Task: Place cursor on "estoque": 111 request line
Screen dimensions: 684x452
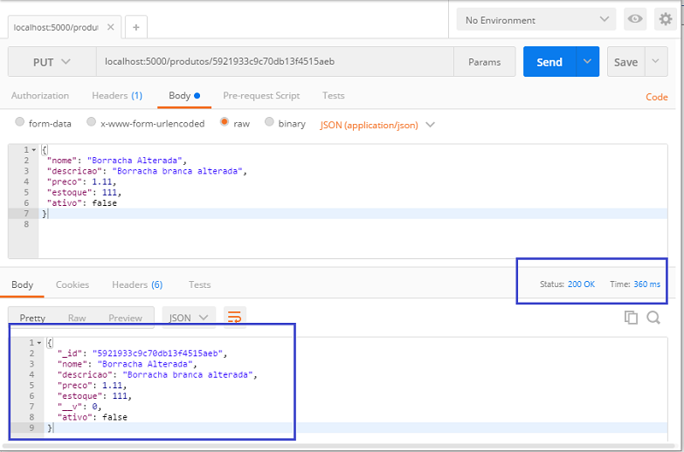Action: point(84,192)
